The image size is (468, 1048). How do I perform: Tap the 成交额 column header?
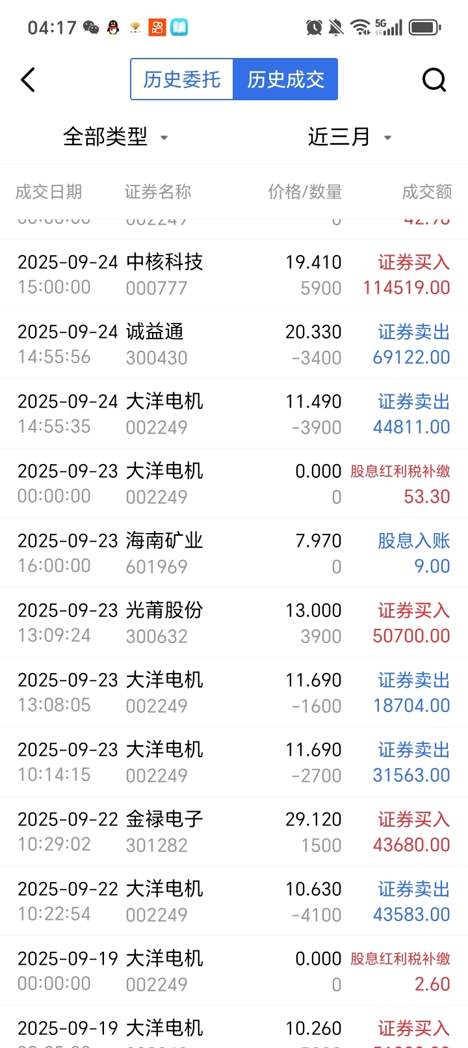(x=426, y=191)
